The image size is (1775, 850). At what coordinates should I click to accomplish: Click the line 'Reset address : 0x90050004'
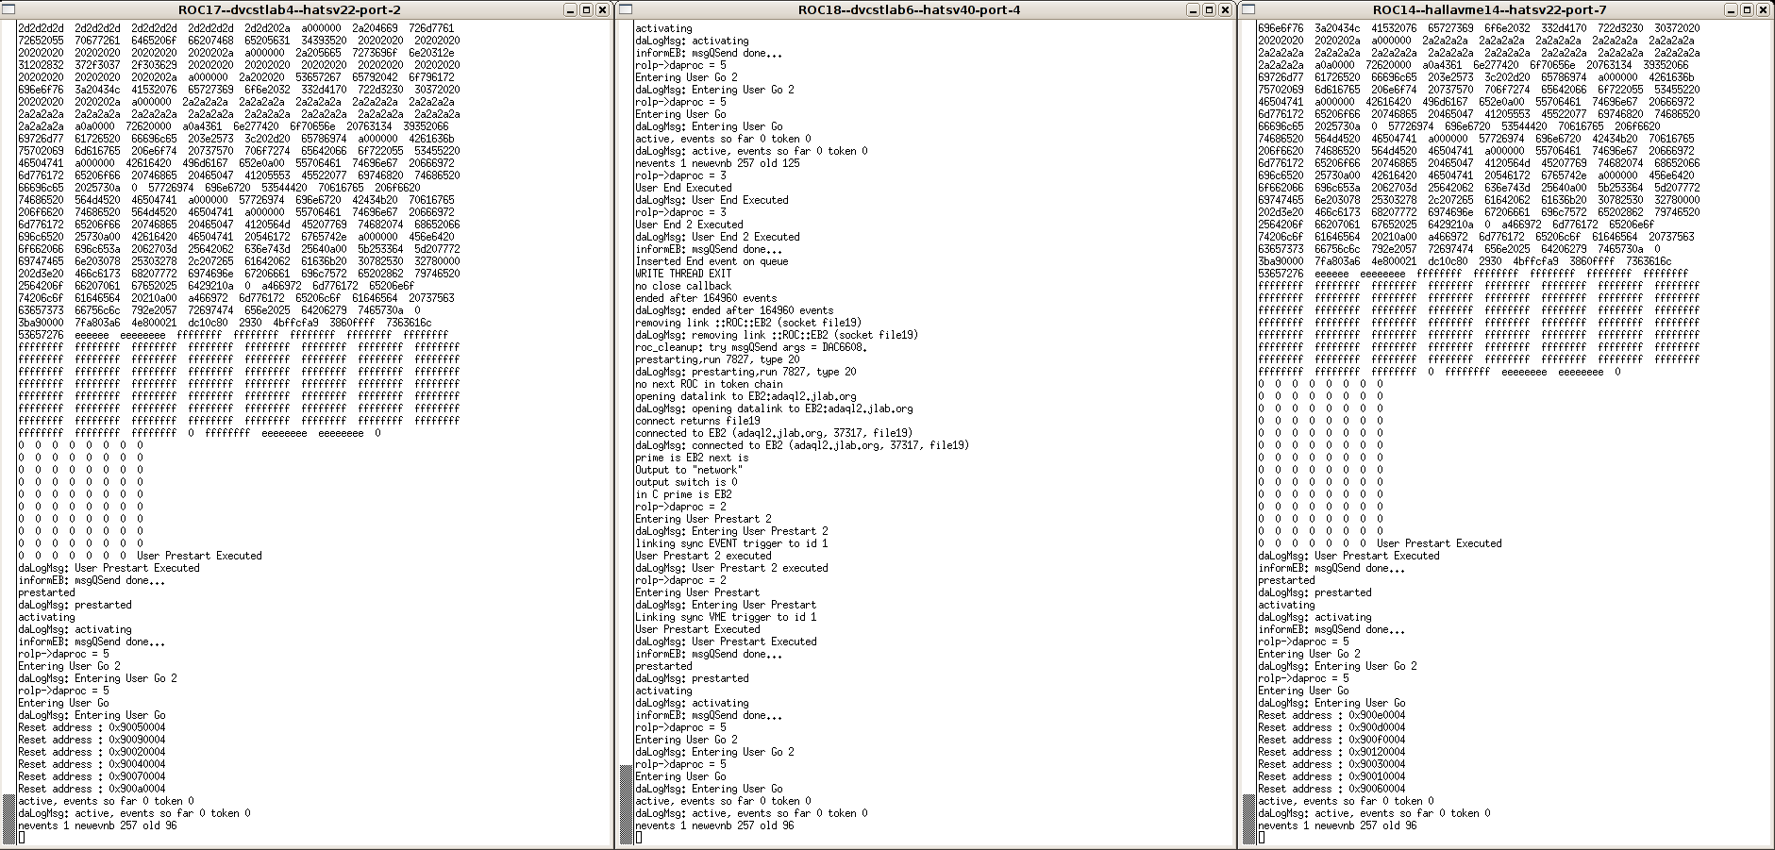click(92, 727)
